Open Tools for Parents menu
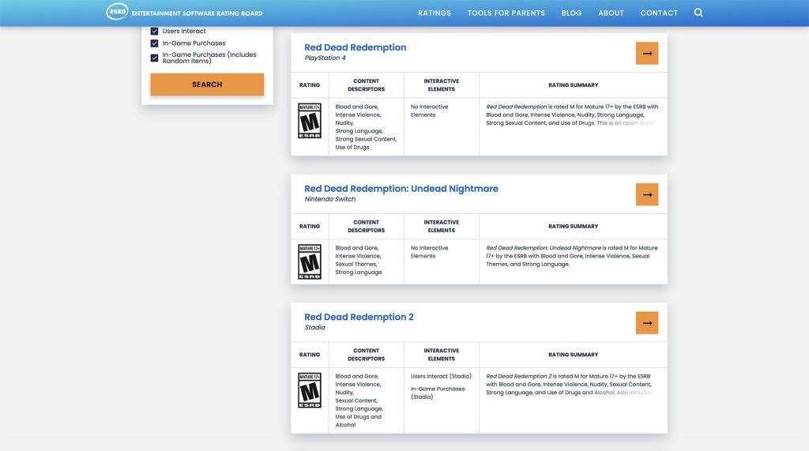 tap(506, 13)
